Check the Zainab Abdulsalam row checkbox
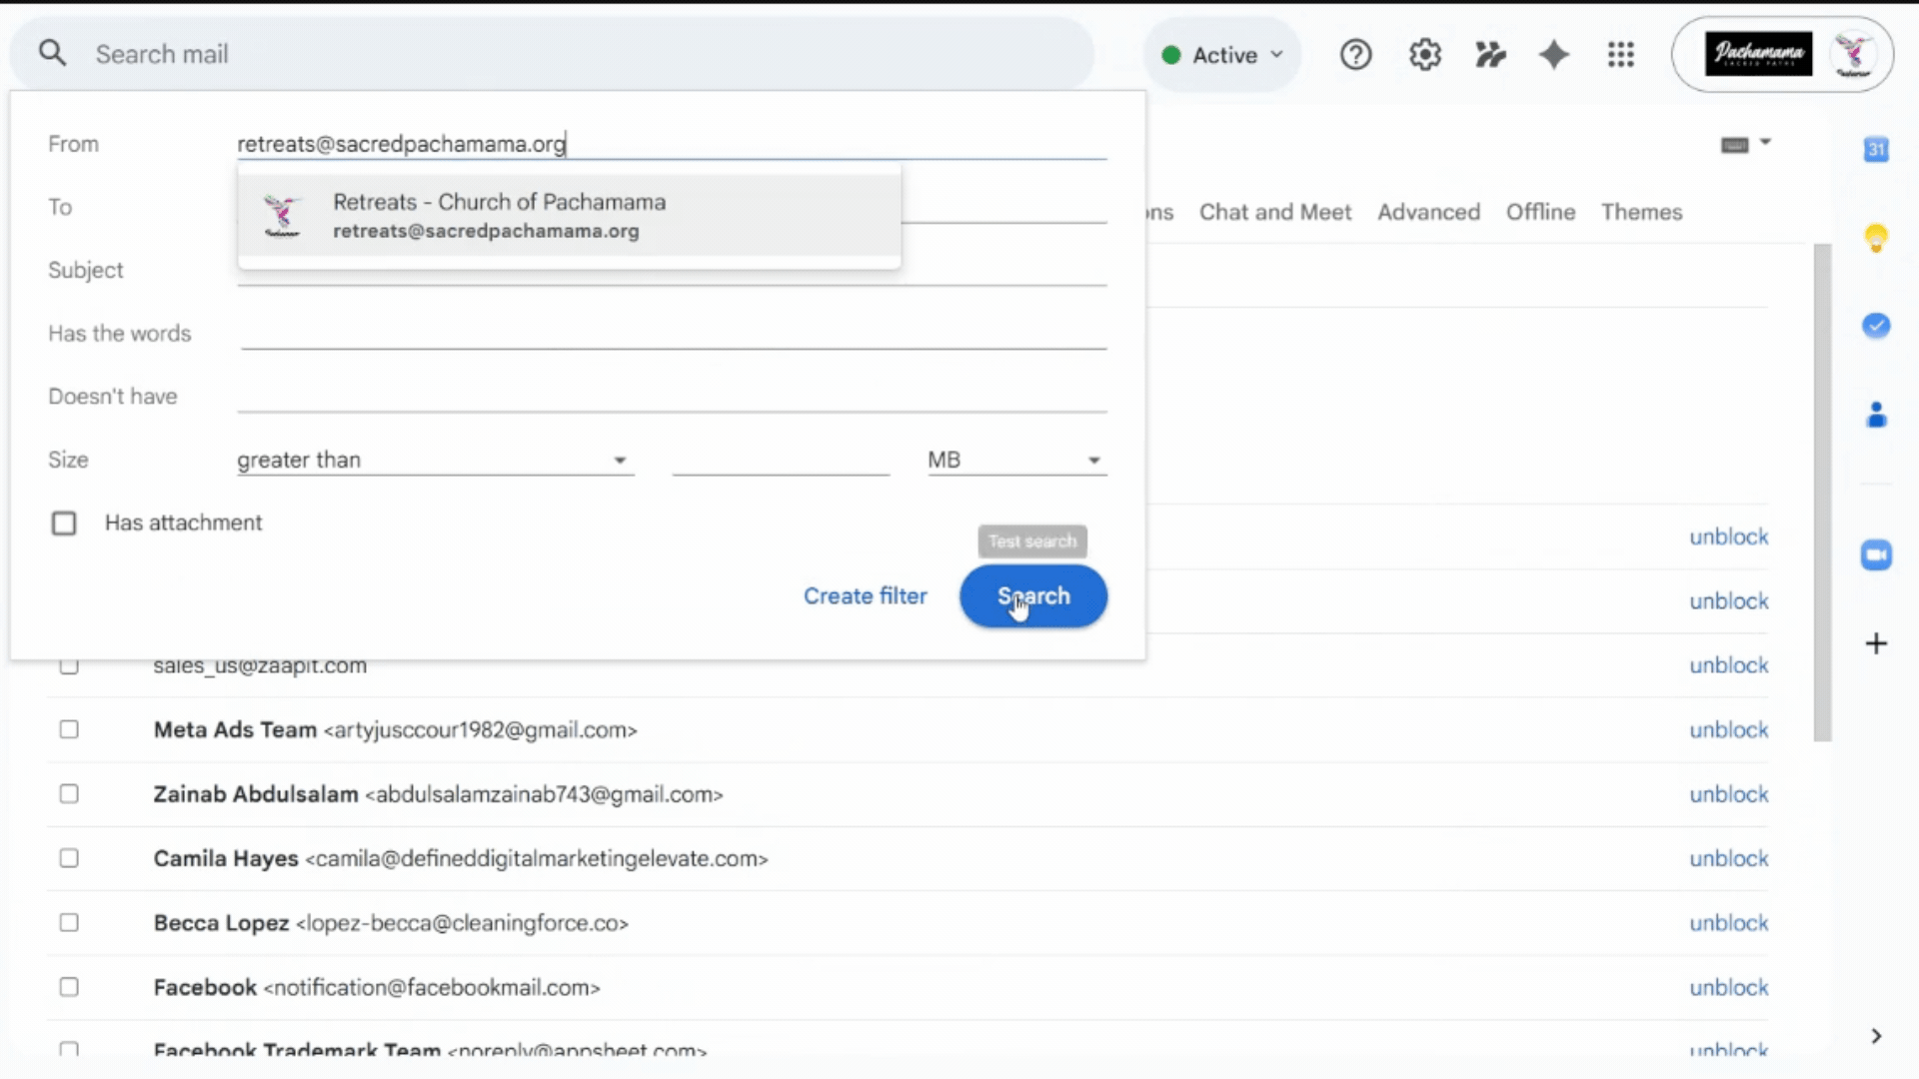 [69, 794]
